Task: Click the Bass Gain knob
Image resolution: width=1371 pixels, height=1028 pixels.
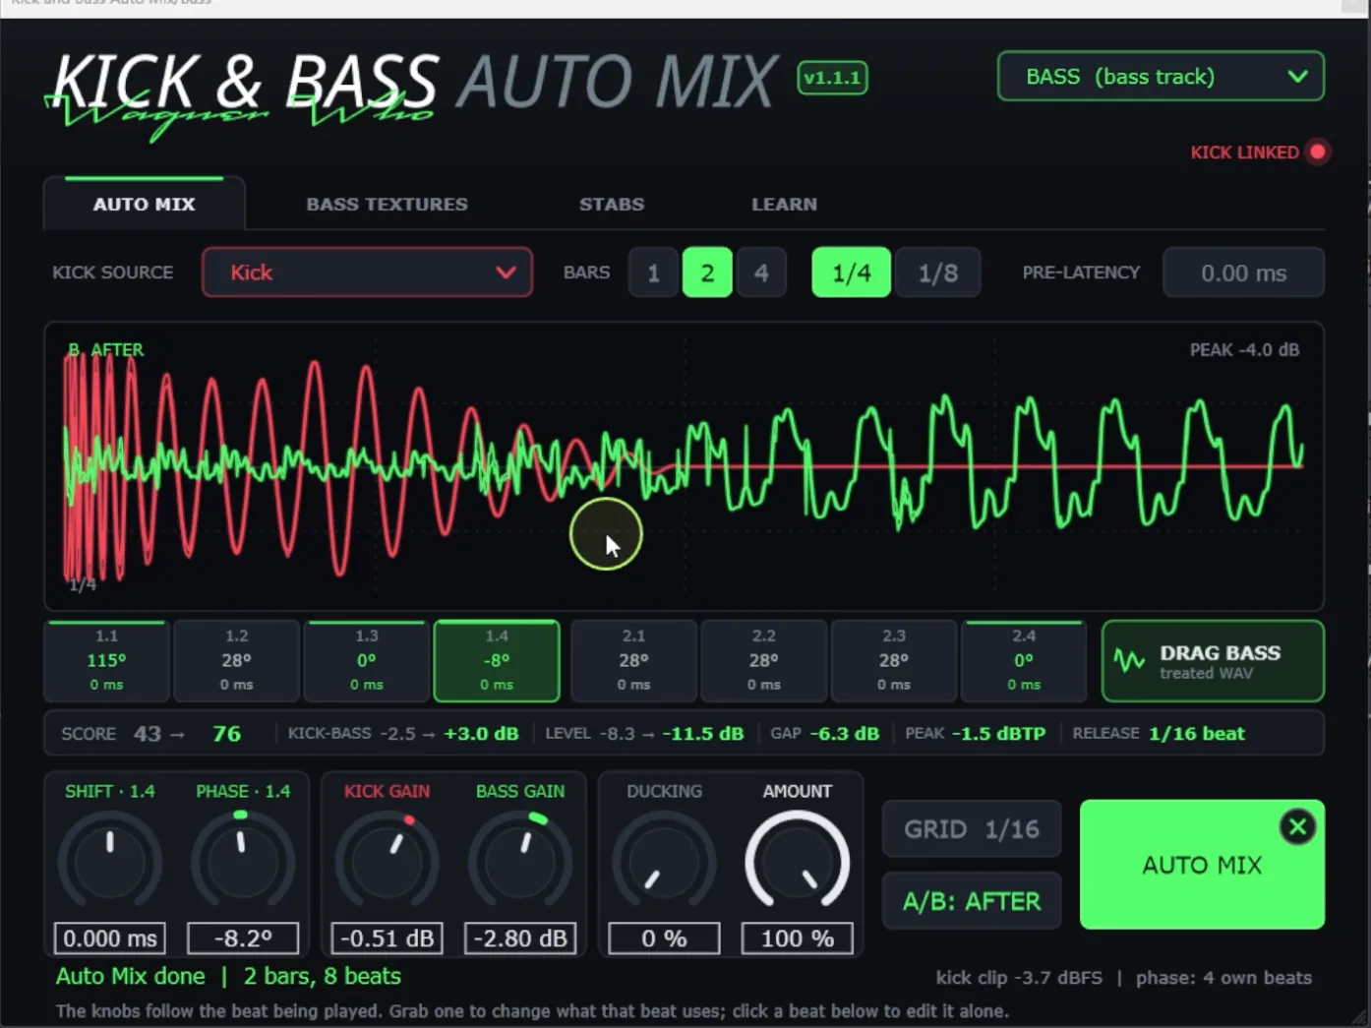Action: [x=520, y=863]
